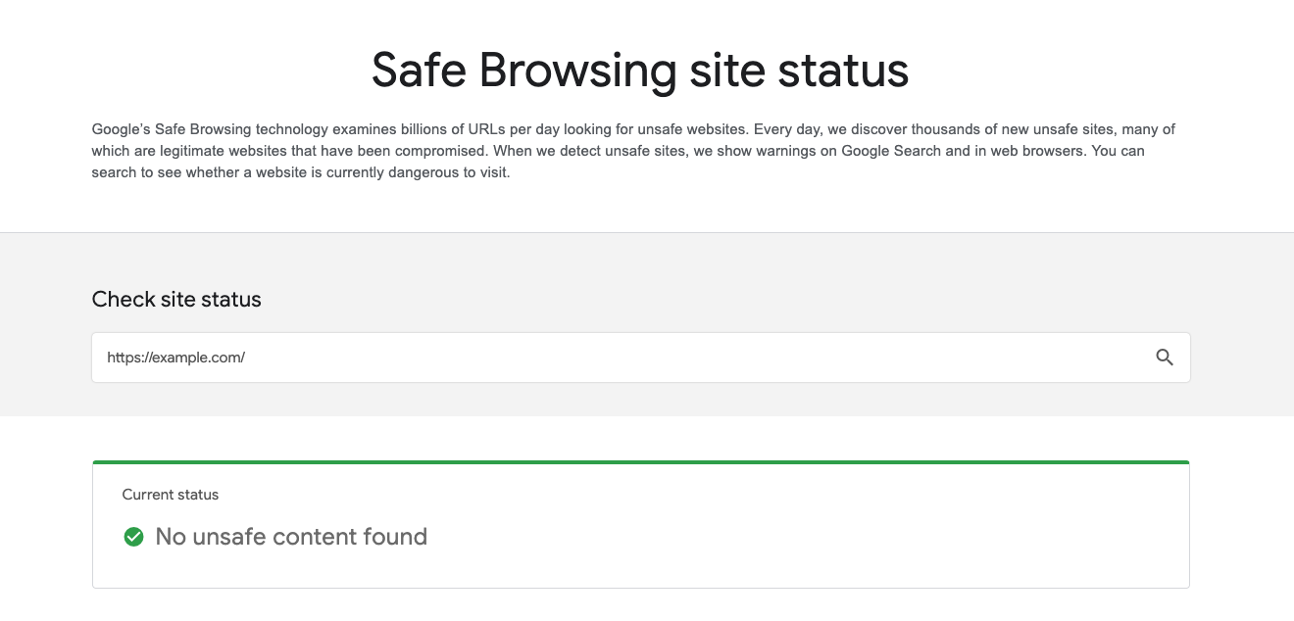The height and width of the screenshot is (621, 1294).
Task: Click the 'No unsafe content found' result text
Action: pos(290,537)
